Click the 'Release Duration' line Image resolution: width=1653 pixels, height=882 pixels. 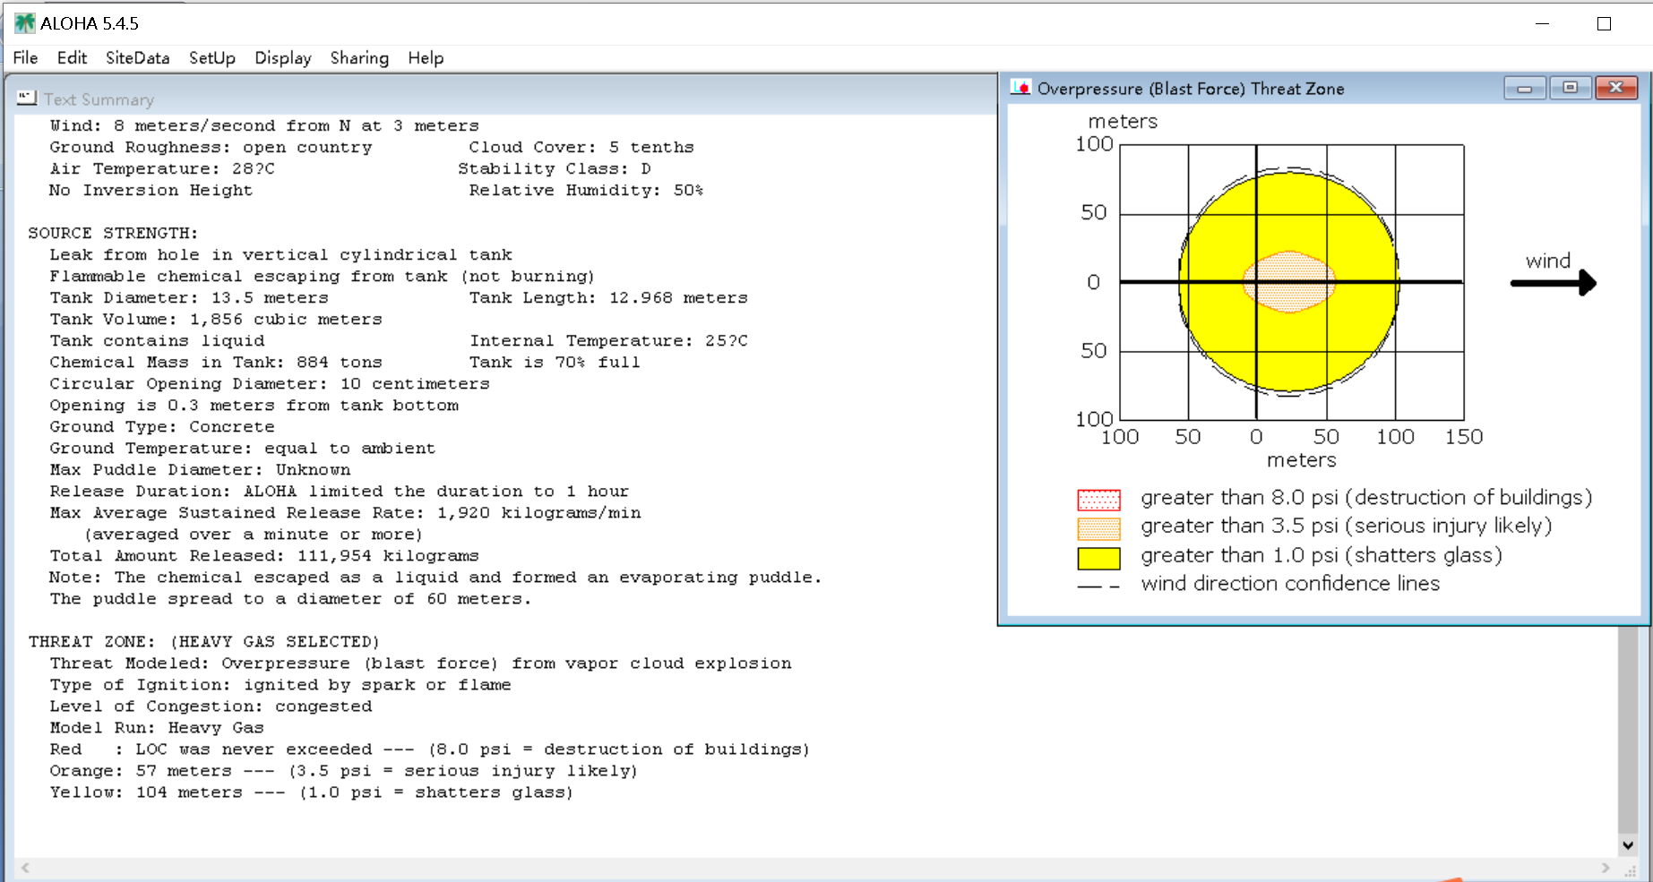340,491
